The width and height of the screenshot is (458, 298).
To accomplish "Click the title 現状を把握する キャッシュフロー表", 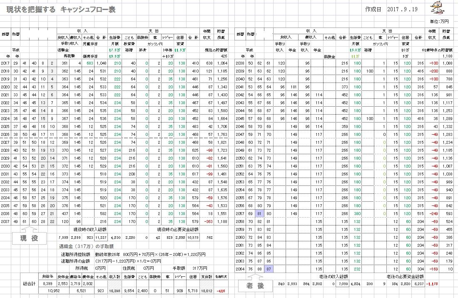I will pos(61,10).
